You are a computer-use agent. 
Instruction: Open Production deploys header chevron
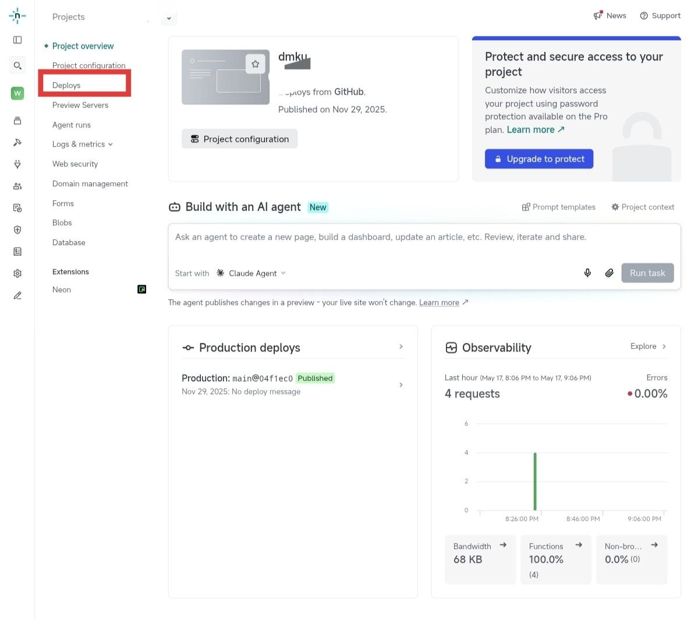pyautogui.click(x=401, y=347)
